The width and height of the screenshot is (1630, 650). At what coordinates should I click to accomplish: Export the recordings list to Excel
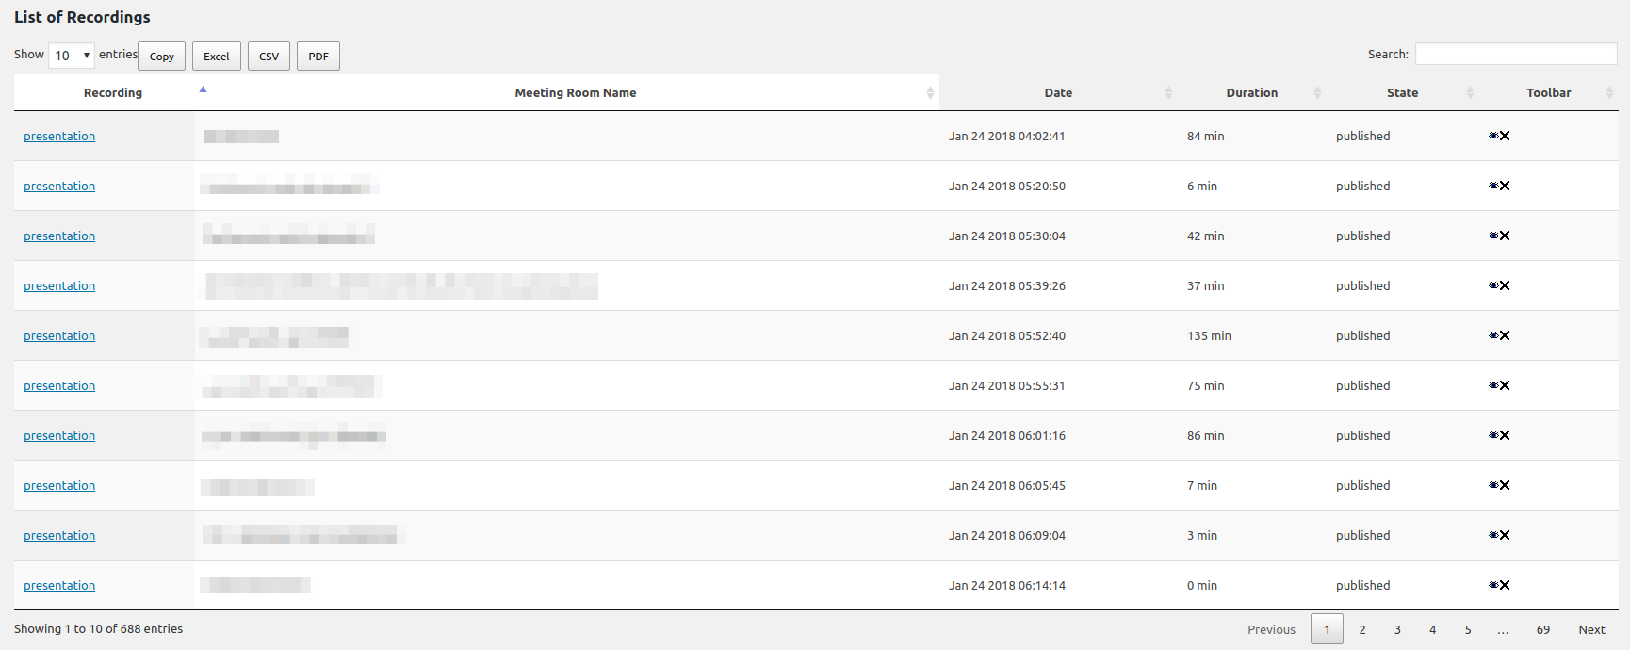pyautogui.click(x=217, y=57)
